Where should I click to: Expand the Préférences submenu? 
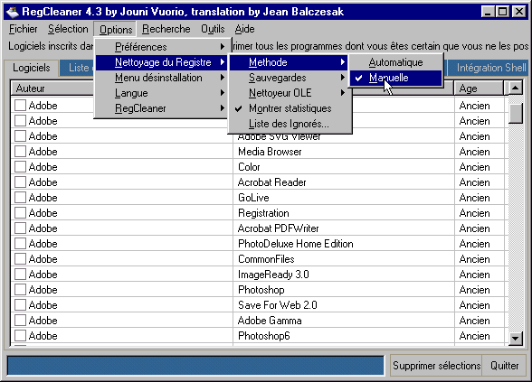[x=161, y=47]
